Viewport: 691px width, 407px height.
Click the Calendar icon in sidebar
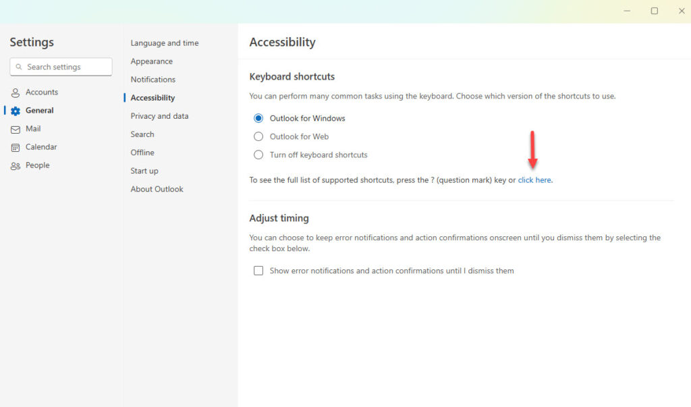[16, 148]
